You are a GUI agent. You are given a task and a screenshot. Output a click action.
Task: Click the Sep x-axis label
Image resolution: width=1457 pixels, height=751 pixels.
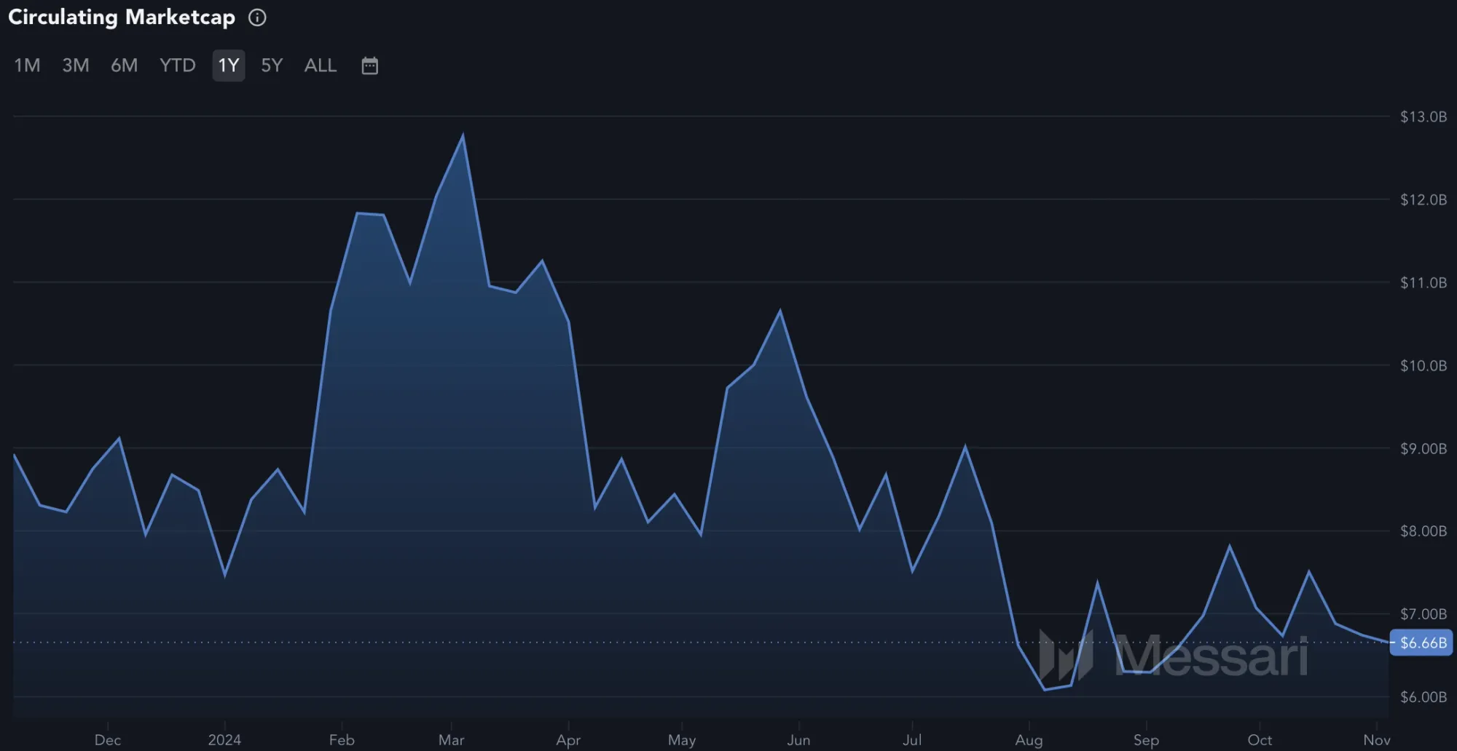(x=1146, y=740)
